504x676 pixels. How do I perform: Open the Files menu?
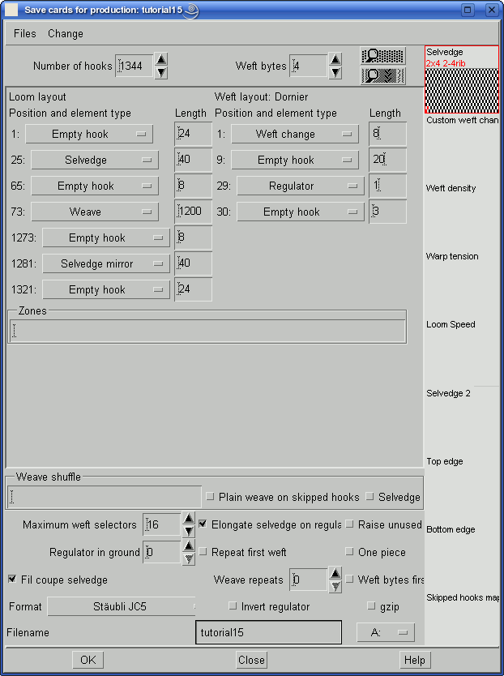[25, 34]
